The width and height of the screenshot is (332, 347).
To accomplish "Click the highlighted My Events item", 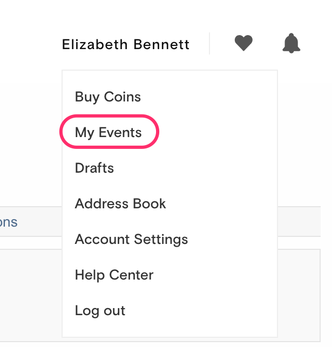I will tap(108, 132).
